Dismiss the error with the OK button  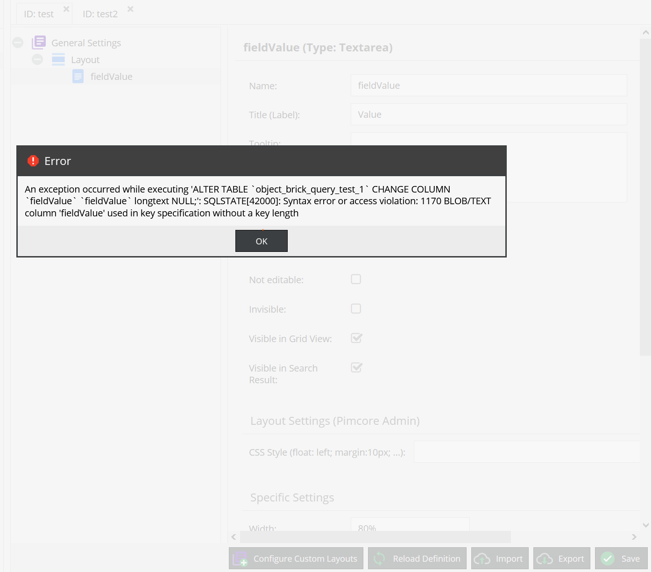click(261, 241)
